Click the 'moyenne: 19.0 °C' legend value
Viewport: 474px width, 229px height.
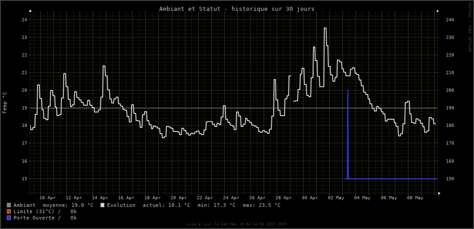point(68,205)
